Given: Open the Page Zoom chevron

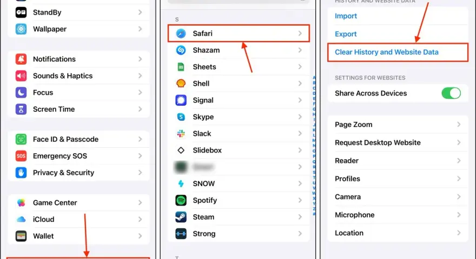Looking at the screenshot, I should click(459, 125).
